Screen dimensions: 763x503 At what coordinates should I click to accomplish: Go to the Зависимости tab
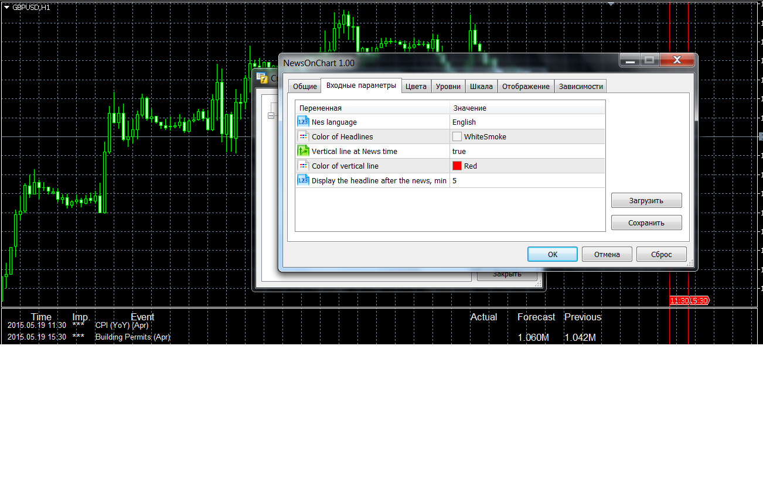[581, 86]
